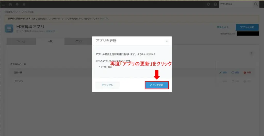The width and height of the screenshot is (264, 136).
Task: Open the ヘルプ link in notice banner
Action: click(104, 19)
